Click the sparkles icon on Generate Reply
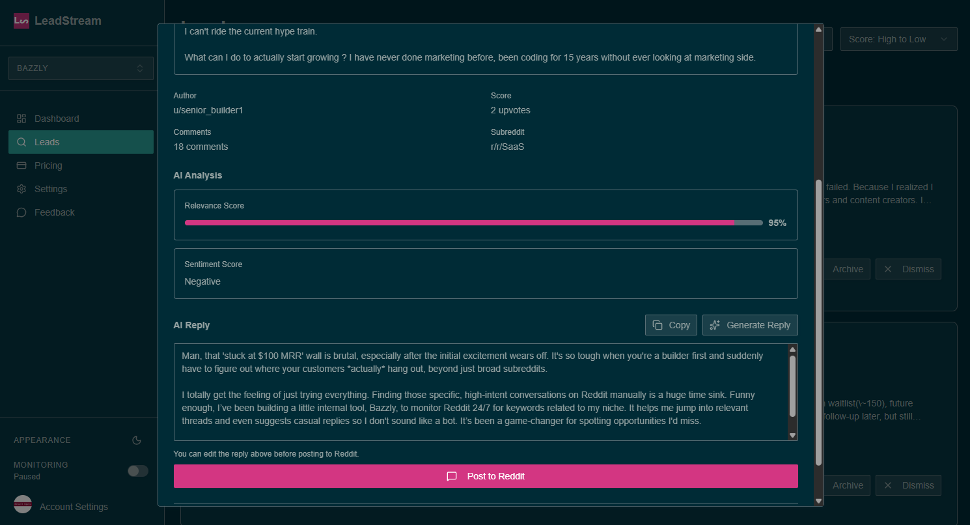970x525 pixels. 715,324
